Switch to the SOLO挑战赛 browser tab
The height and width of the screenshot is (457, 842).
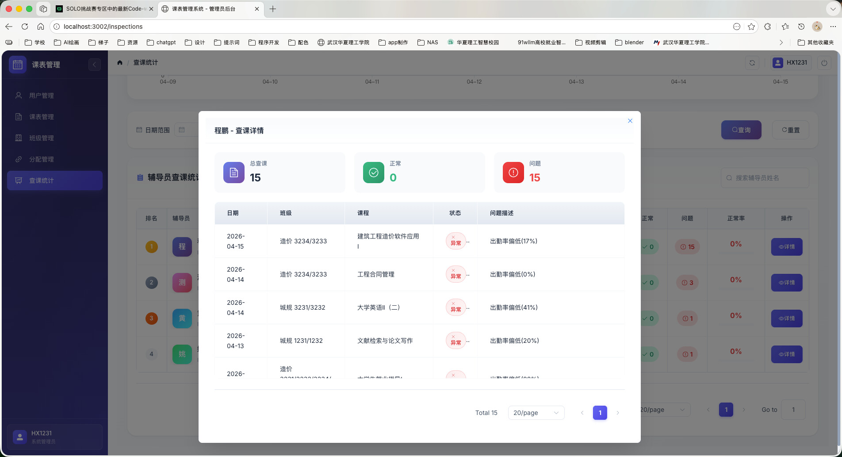click(104, 9)
